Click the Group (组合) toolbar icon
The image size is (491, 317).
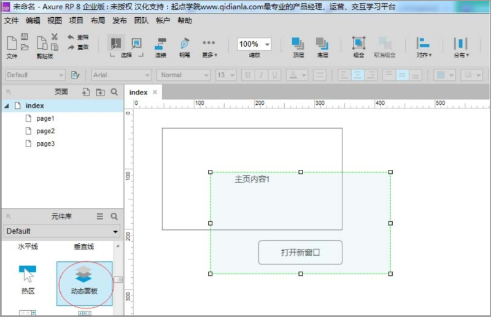tap(358, 46)
